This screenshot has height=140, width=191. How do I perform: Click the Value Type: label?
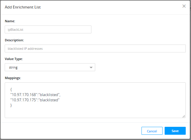click(14, 59)
